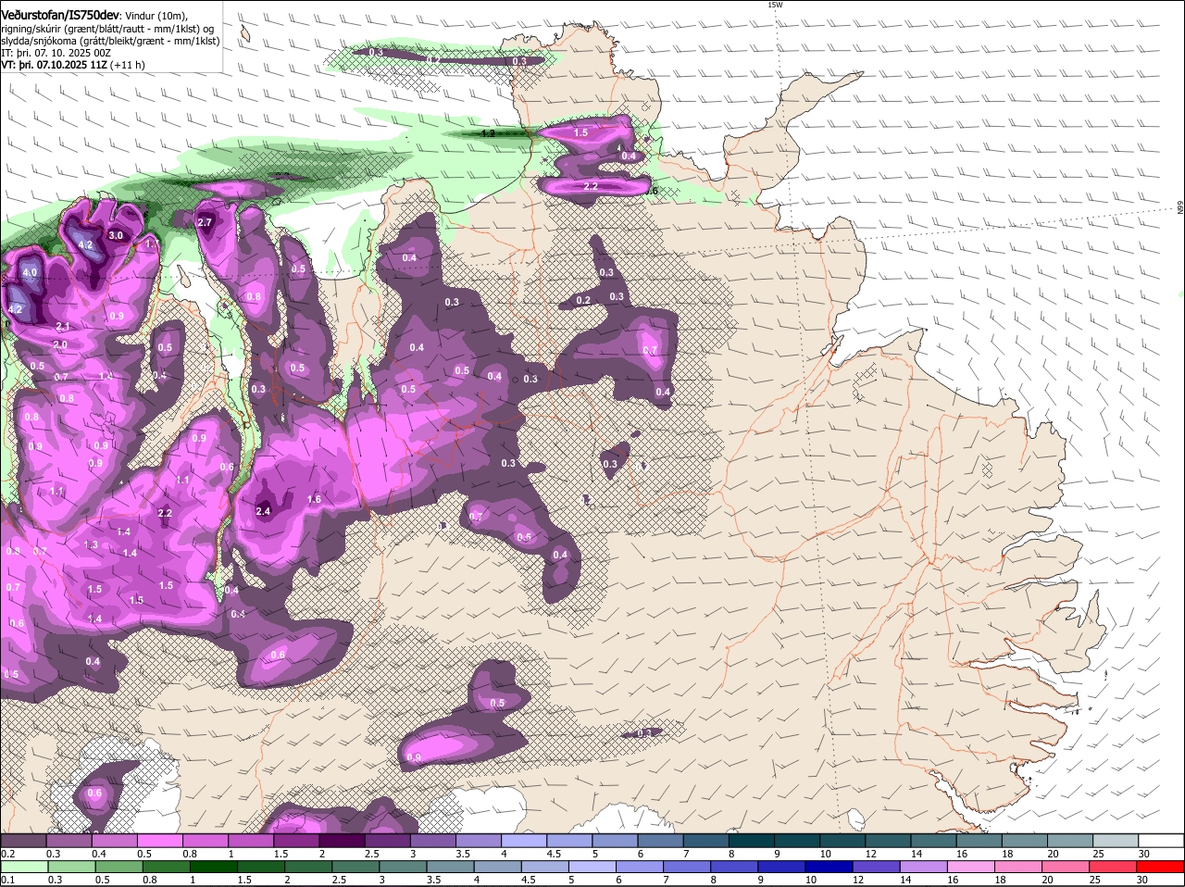Click the slydda/snjókoma legend description line

pos(110,40)
